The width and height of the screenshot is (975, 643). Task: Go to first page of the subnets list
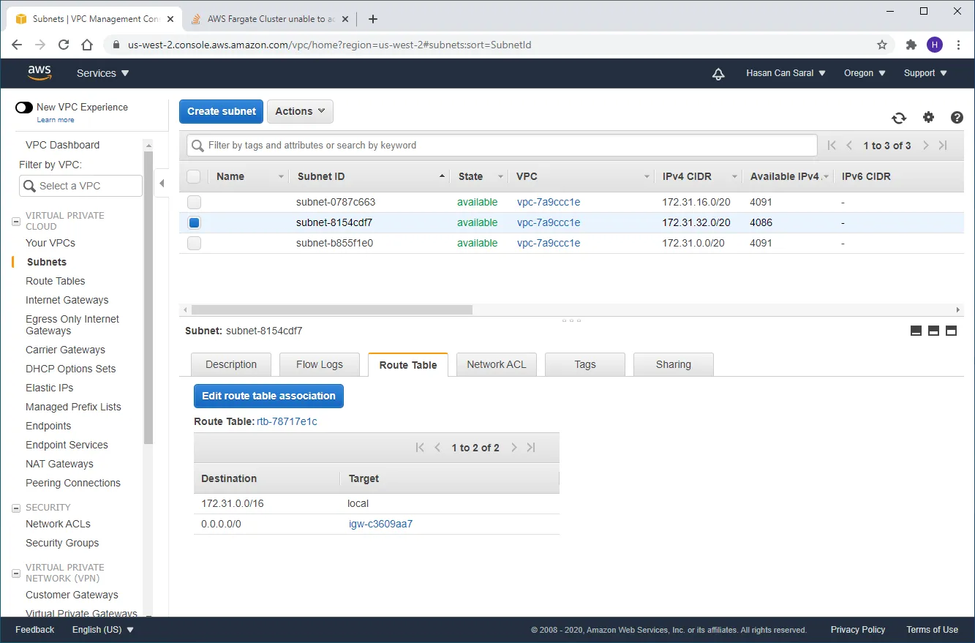click(832, 146)
